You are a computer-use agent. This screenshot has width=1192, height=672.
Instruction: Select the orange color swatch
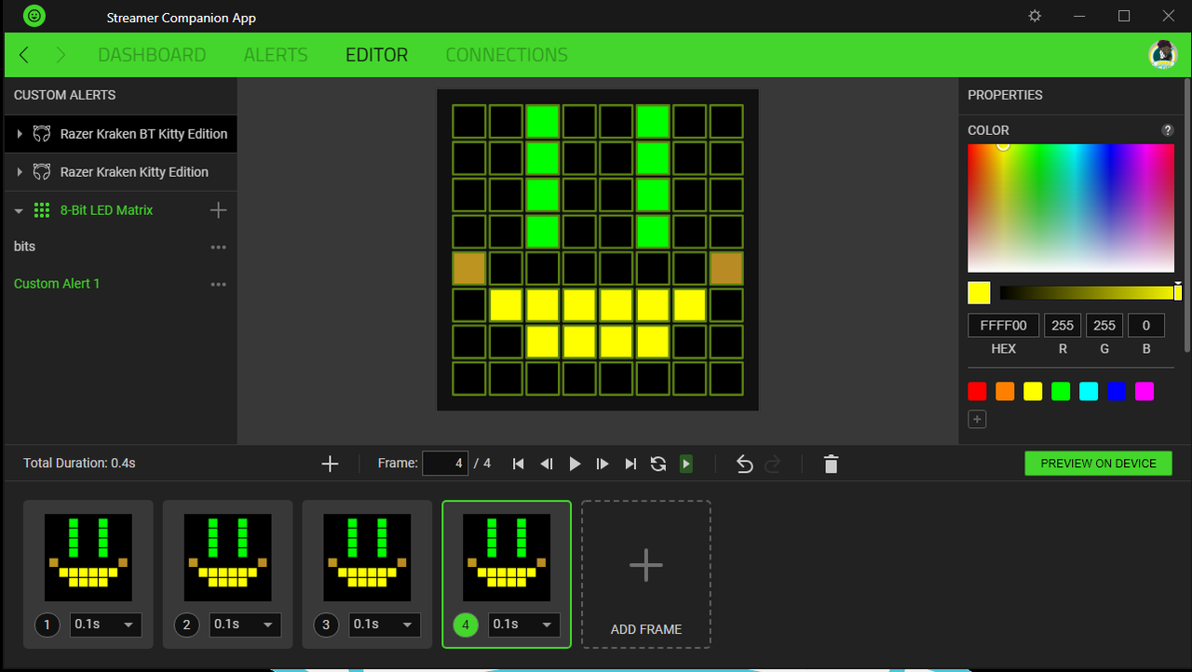tap(1005, 392)
